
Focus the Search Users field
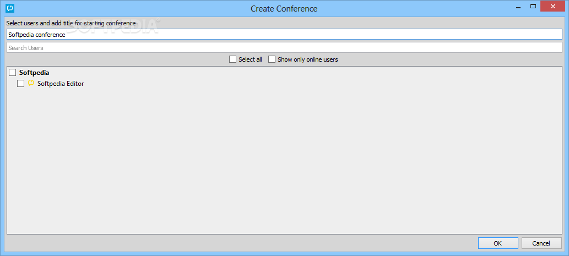(x=284, y=47)
